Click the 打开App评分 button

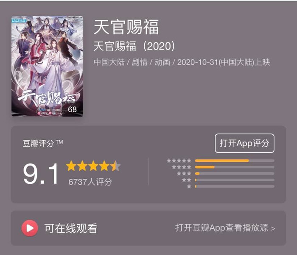point(244,143)
